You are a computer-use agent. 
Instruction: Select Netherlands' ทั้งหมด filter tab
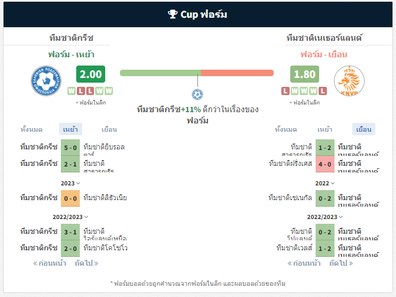[286, 129]
